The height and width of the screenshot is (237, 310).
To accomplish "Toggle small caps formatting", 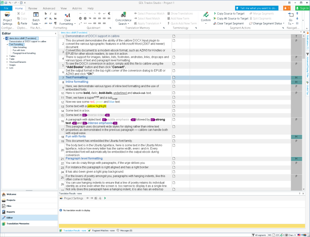I will [x=55, y=18].
